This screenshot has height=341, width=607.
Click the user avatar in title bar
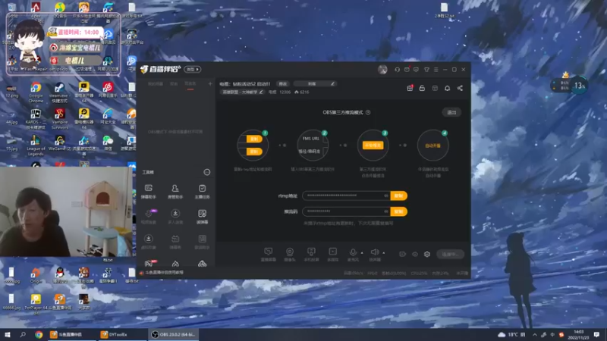point(382,70)
